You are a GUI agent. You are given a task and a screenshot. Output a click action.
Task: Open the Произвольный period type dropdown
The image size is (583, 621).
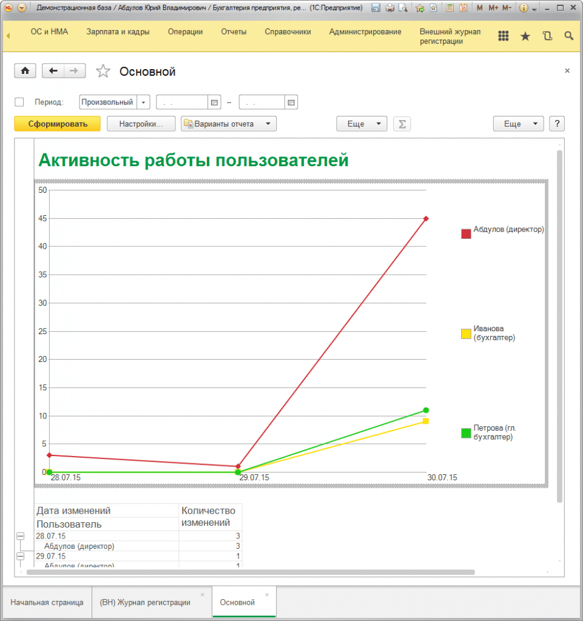pyautogui.click(x=144, y=102)
